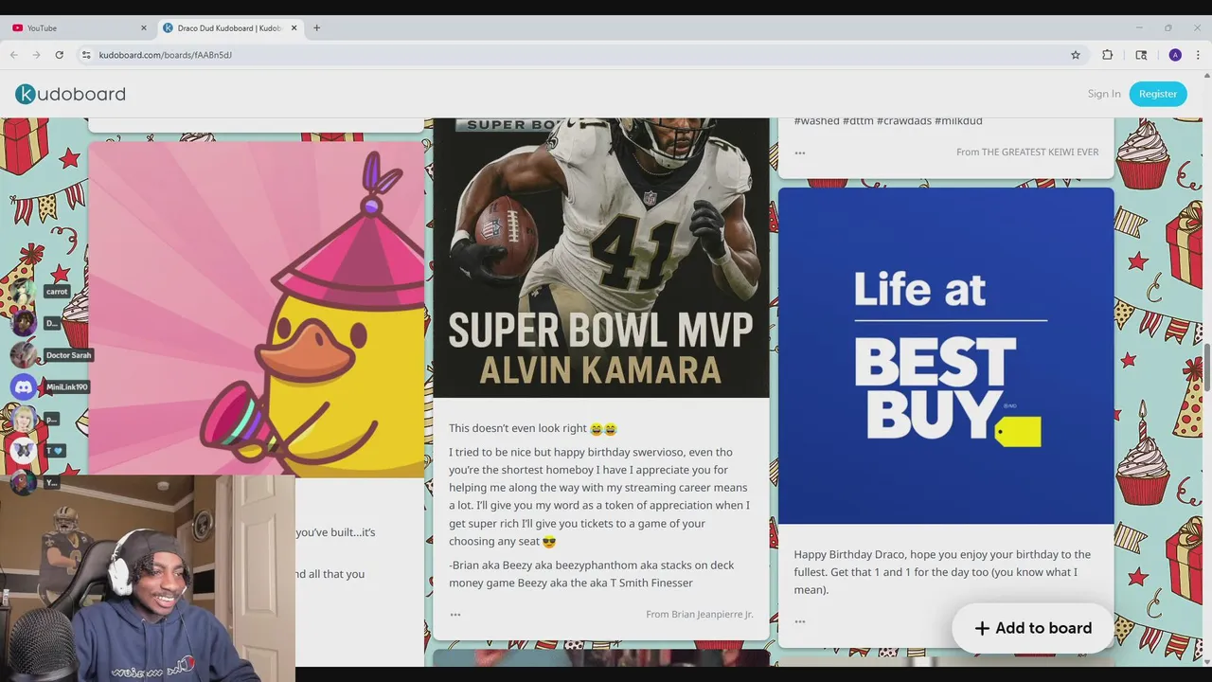
Task: Open the Chrome three-dot menu
Action: [1198, 55]
